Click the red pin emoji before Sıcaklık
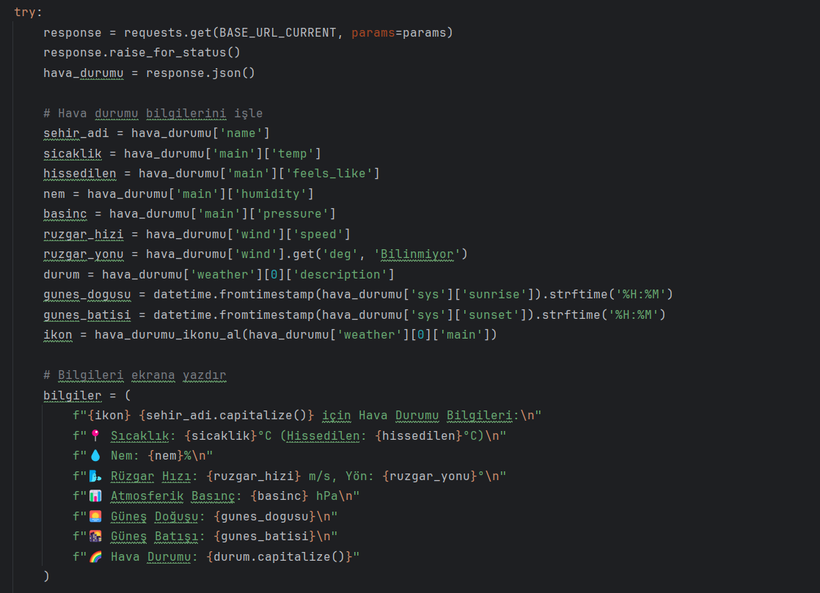 [x=95, y=436]
